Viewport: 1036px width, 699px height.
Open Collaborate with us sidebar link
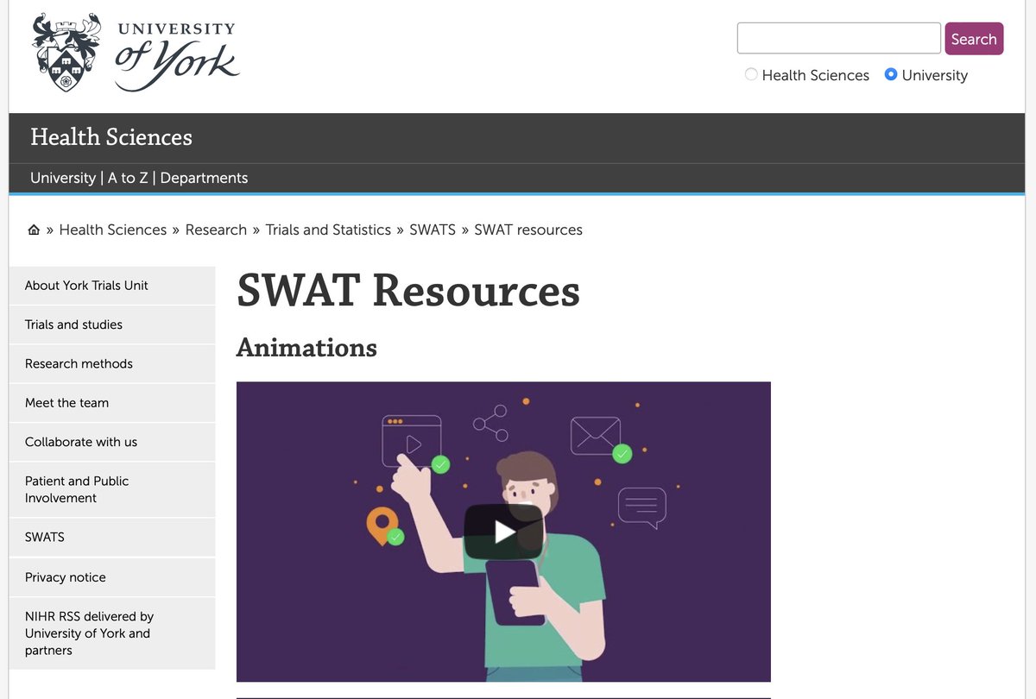click(79, 442)
